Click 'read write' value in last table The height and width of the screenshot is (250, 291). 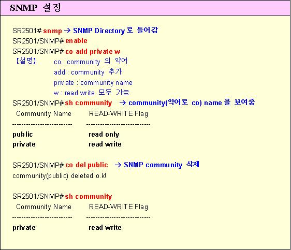[105, 228]
